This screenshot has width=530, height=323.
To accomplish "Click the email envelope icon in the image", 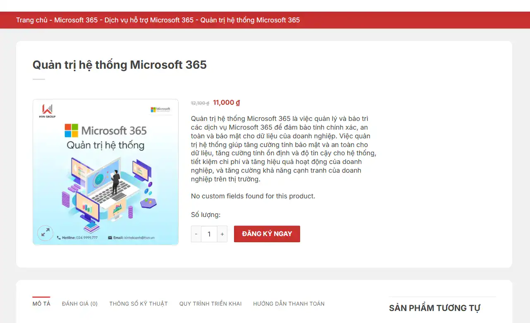I will pyautogui.click(x=110, y=238).
